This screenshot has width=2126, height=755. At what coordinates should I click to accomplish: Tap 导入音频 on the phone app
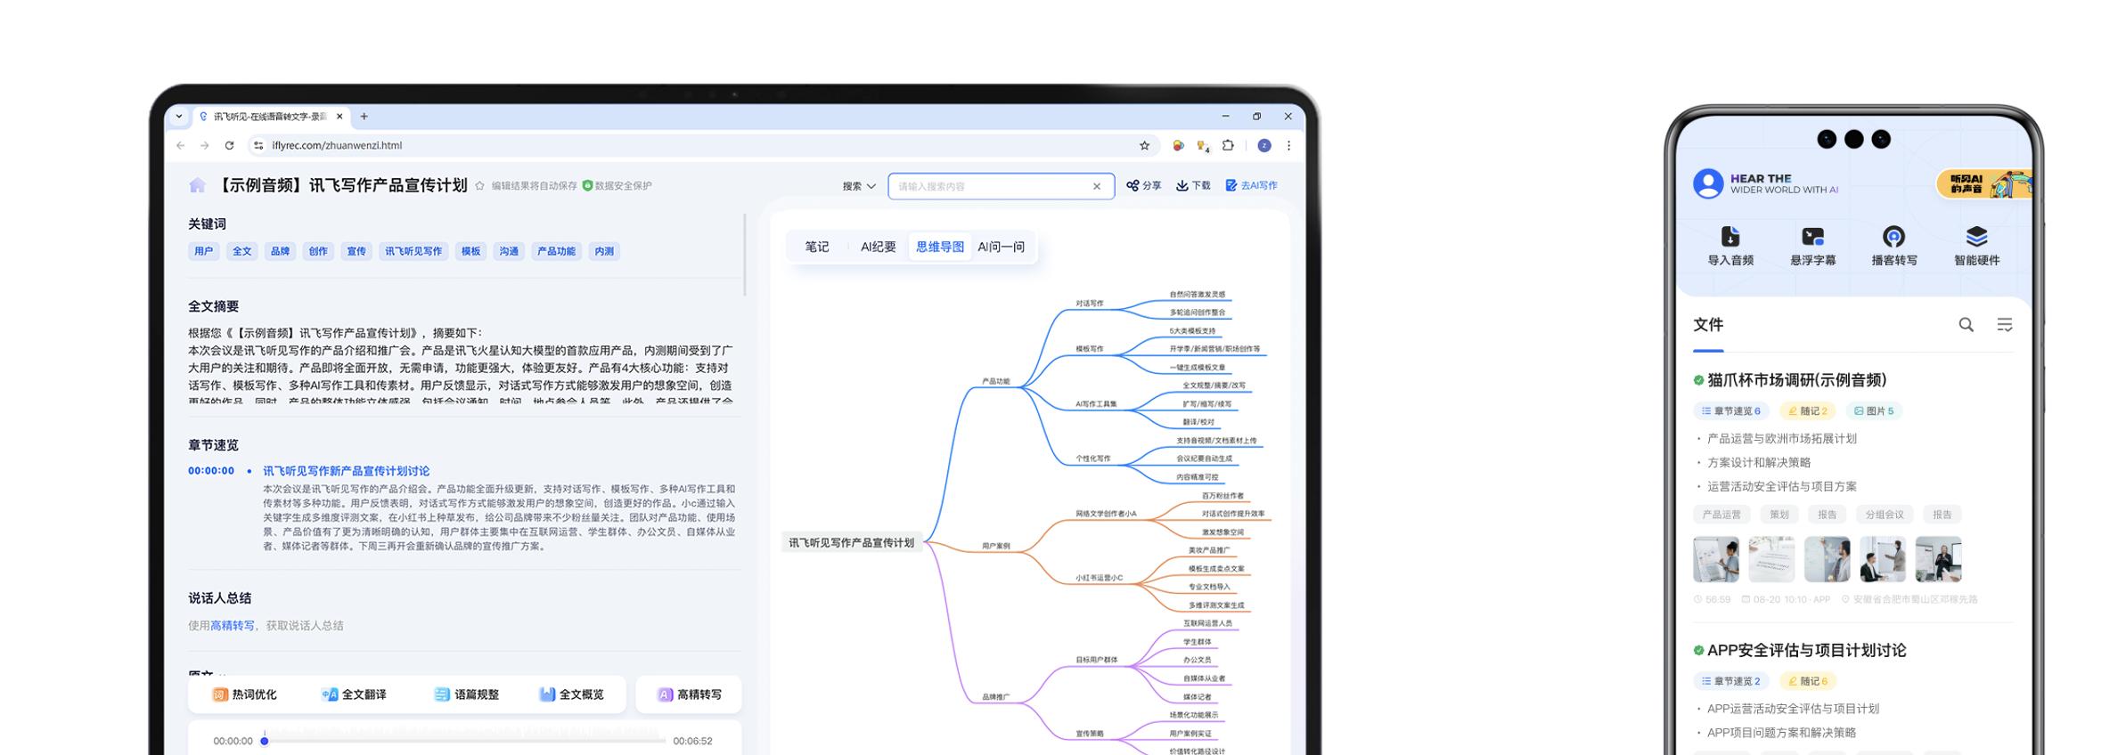click(x=1730, y=247)
